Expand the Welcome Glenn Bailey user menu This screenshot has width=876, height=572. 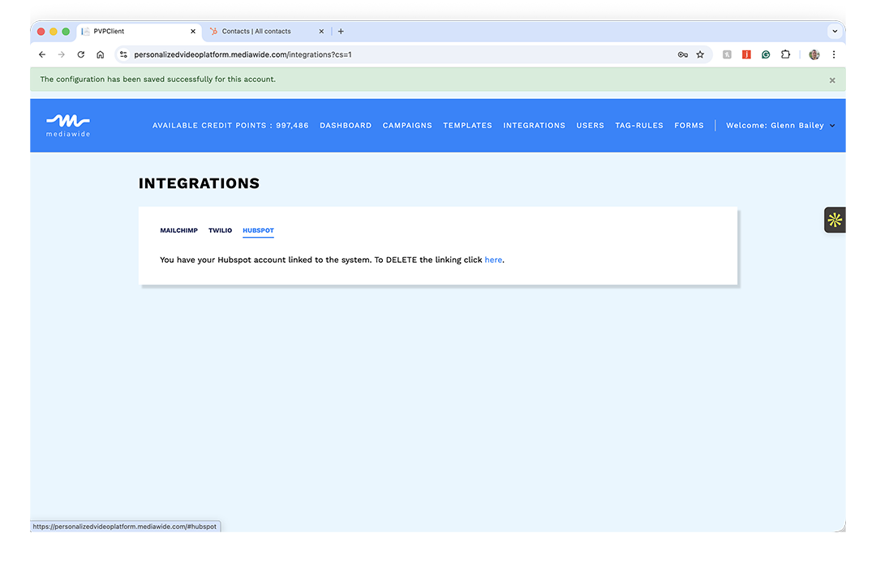[779, 126]
